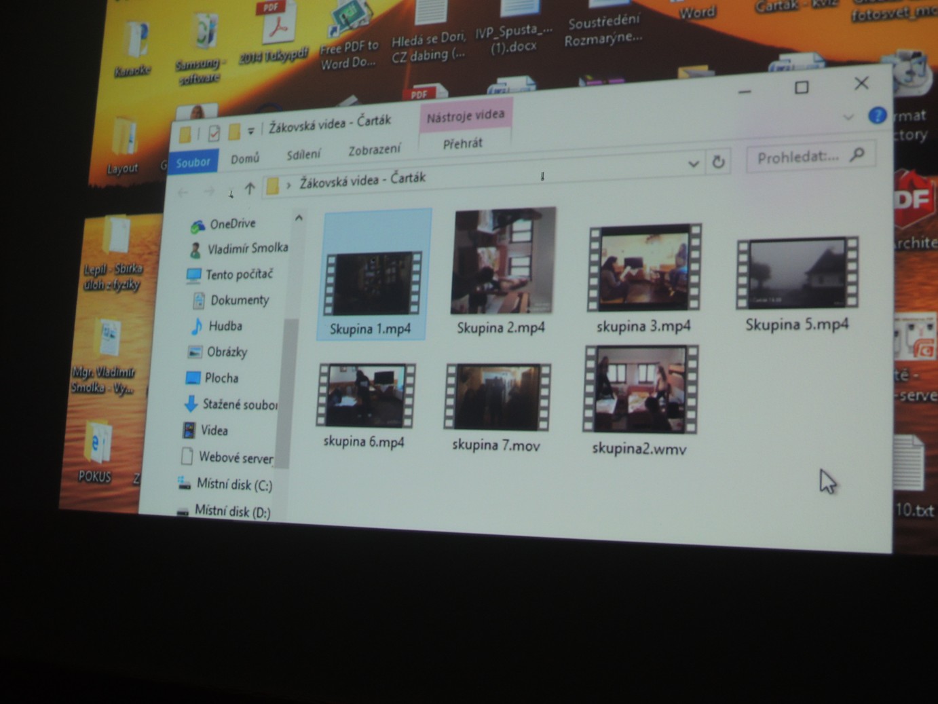The image size is (938, 704).
Task: Click the Soustředění Rozmarýne desktop icon
Action: tap(603, 24)
